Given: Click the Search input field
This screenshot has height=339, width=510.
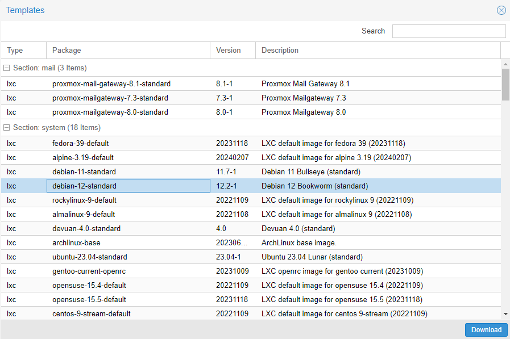Looking at the screenshot, I should pyautogui.click(x=449, y=31).
